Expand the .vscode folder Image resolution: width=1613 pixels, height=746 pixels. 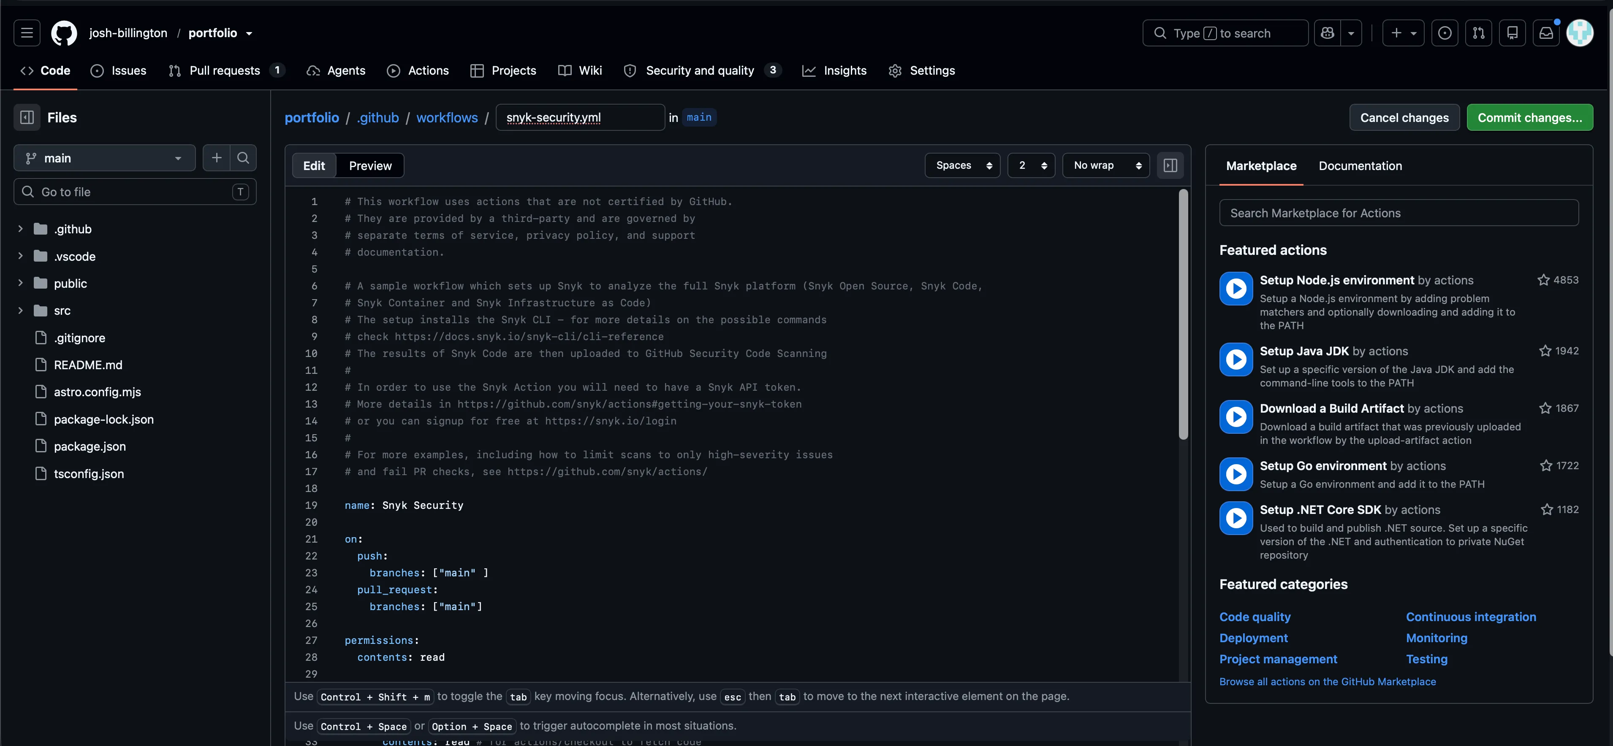tap(20, 256)
